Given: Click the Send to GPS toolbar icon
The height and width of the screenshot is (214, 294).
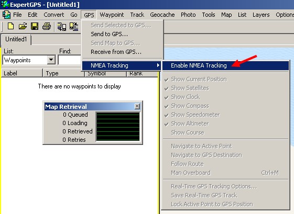Looking at the screenshot, I should pyautogui.click(x=62, y=26).
